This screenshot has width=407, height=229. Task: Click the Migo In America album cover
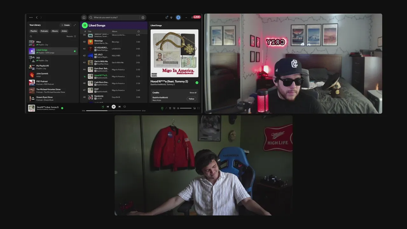[174, 53]
